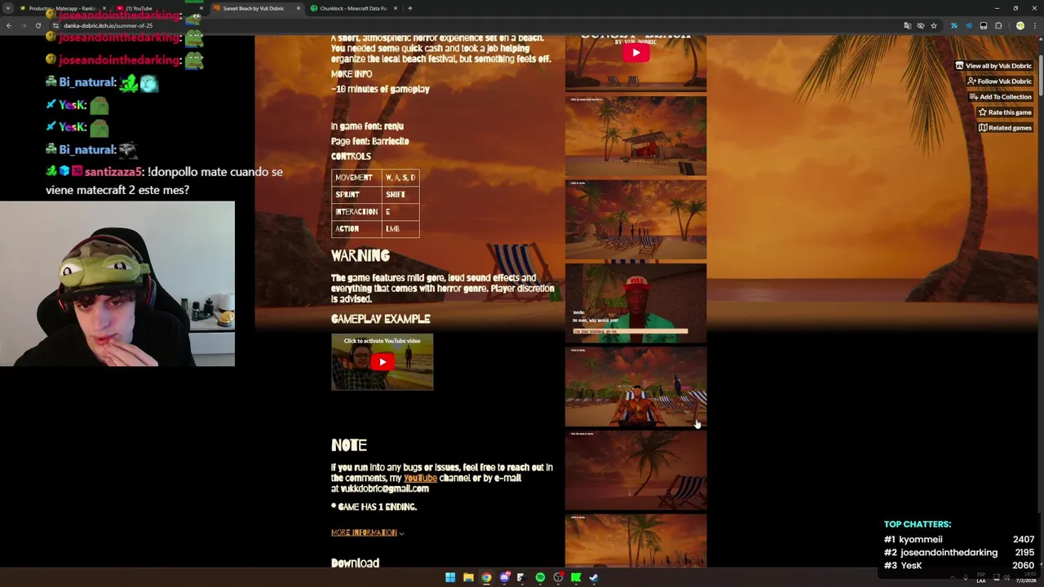1044x587 pixels.
Task: Open the translate page icon
Action: 907,25
